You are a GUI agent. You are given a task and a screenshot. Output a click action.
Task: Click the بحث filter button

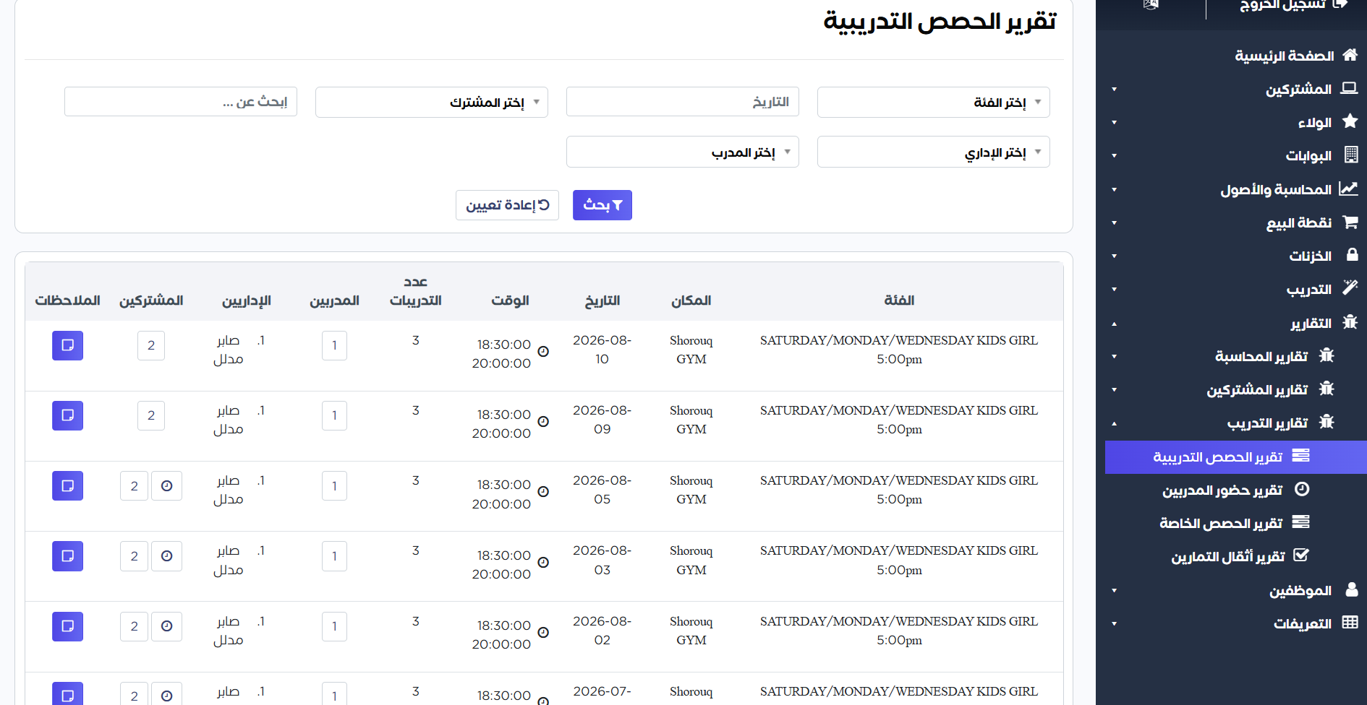(x=602, y=205)
